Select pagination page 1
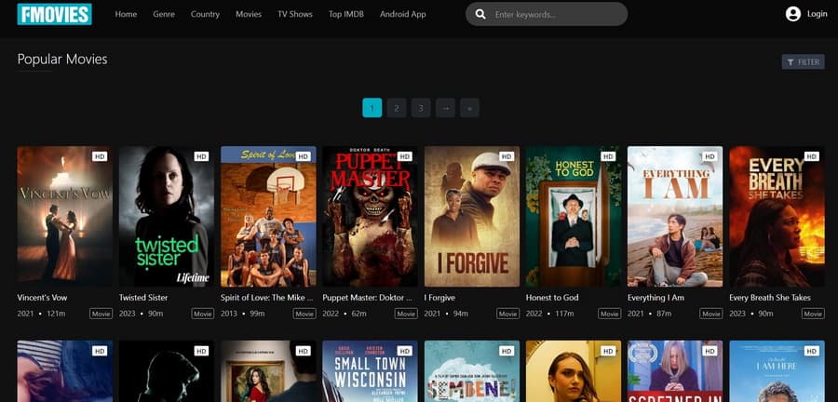The width and height of the screenshot is (838, 402). (x=372, y=108)
